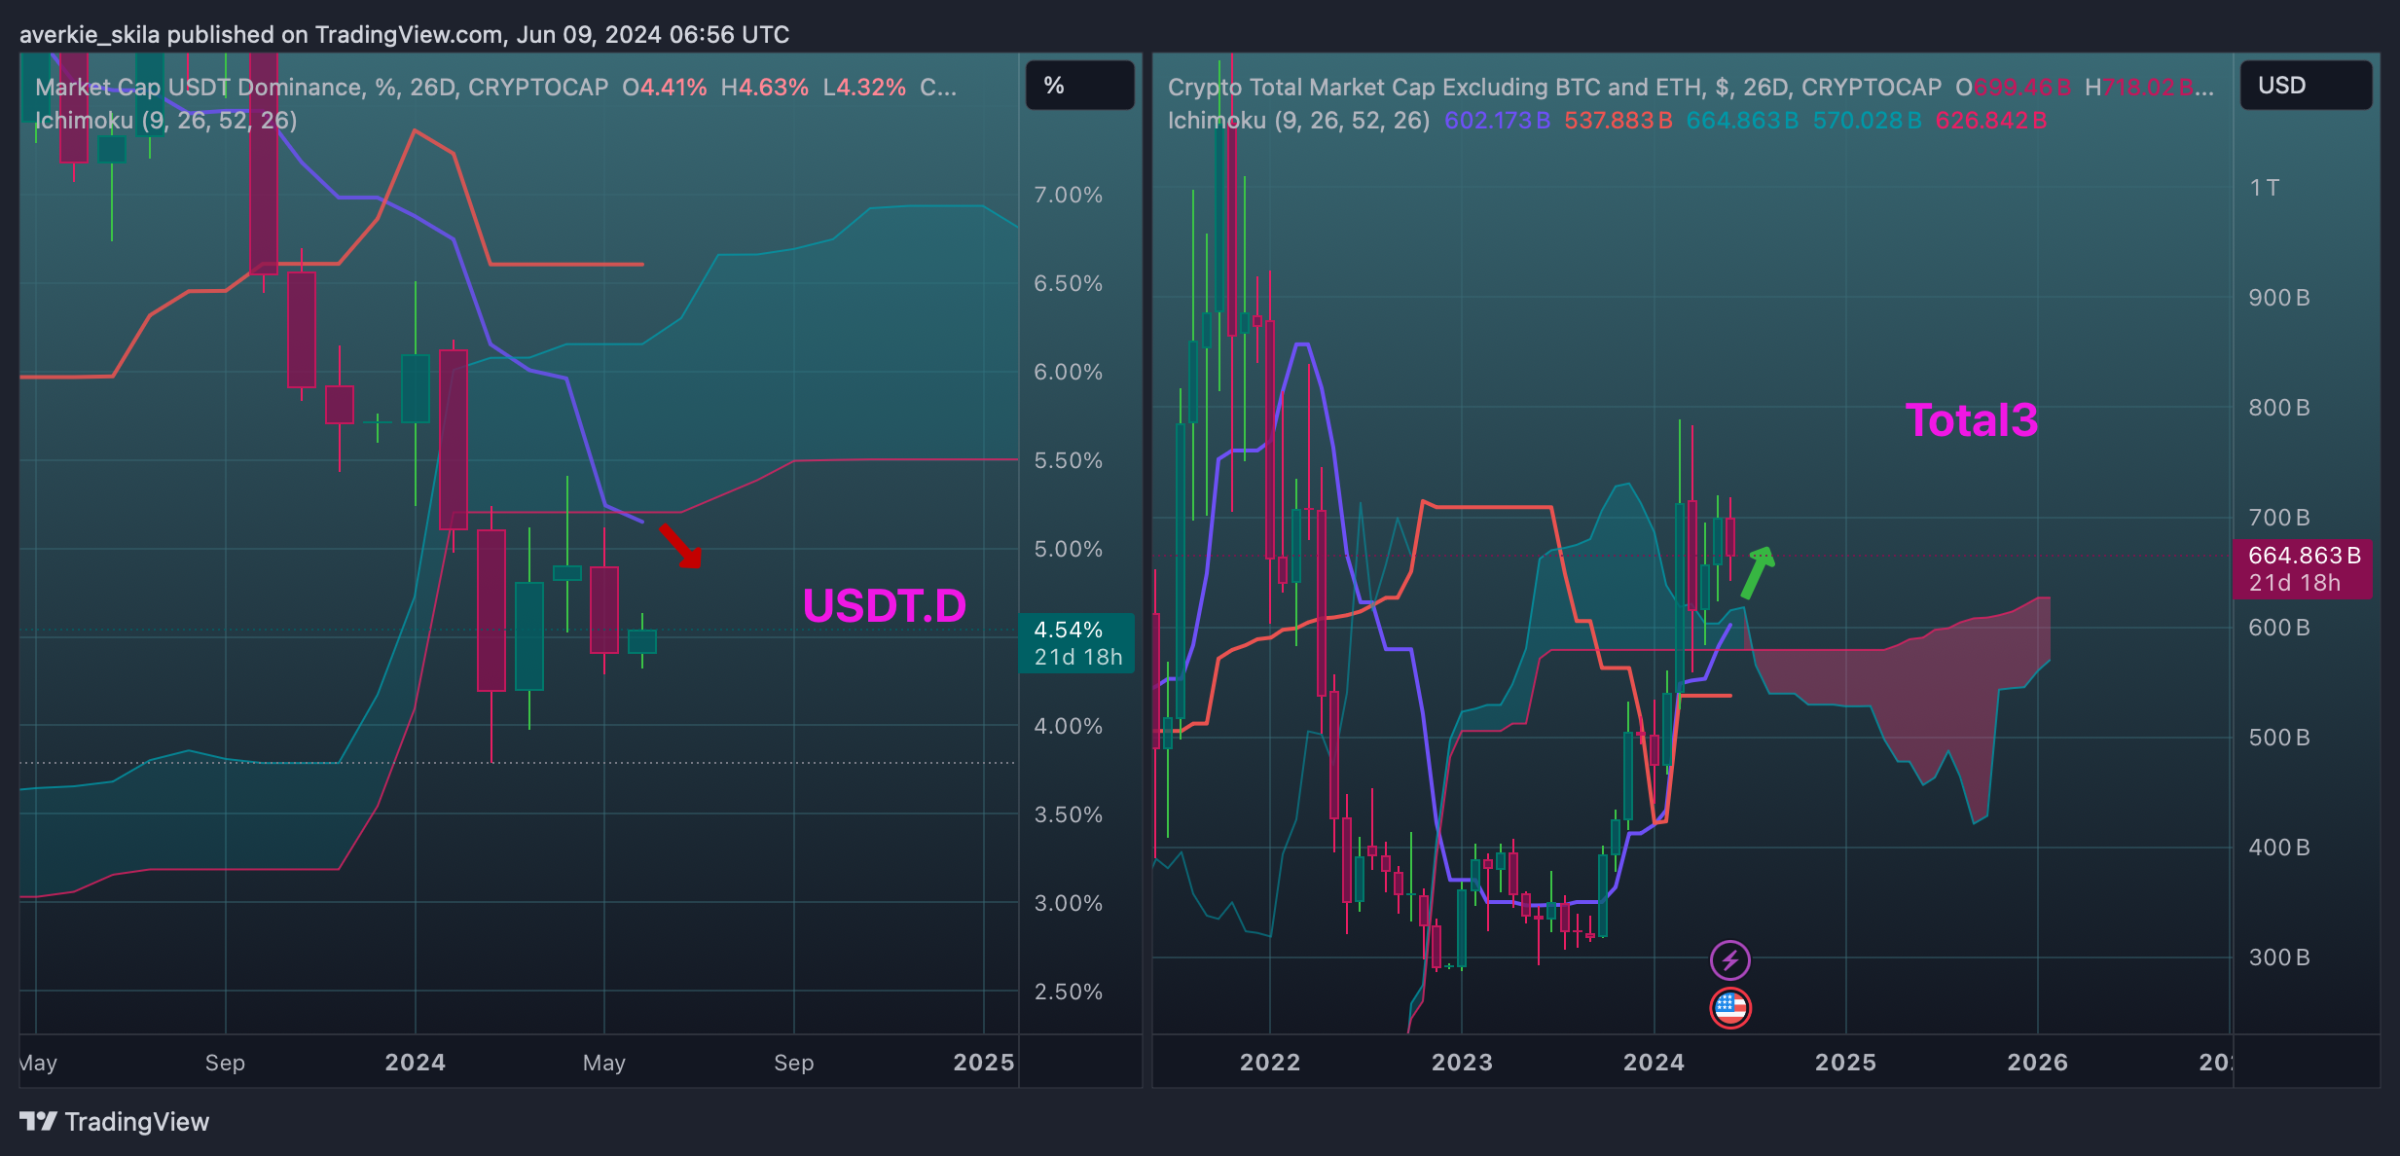Click the low value L4.32% in left legend
Viewport: 2400px width, 1156px height.
864,88
